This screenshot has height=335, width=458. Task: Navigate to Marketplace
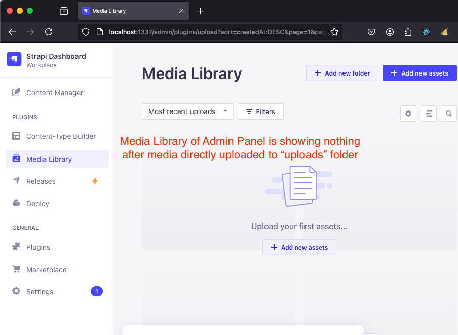[x=46, y=270]
